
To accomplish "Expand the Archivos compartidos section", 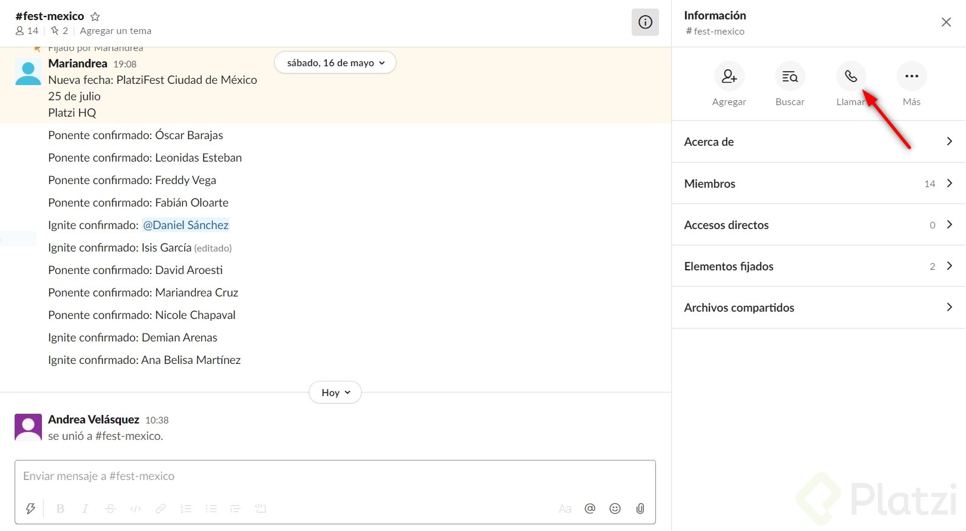I will (x=818, y=307).
